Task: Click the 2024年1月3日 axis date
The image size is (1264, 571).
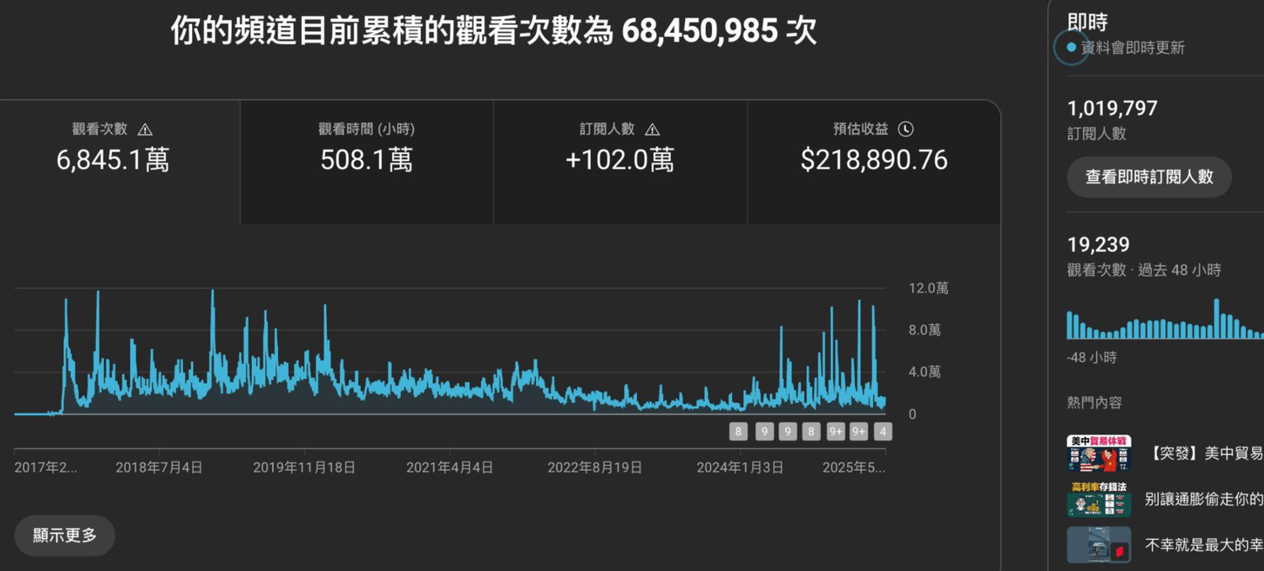Action: point(740,467)
